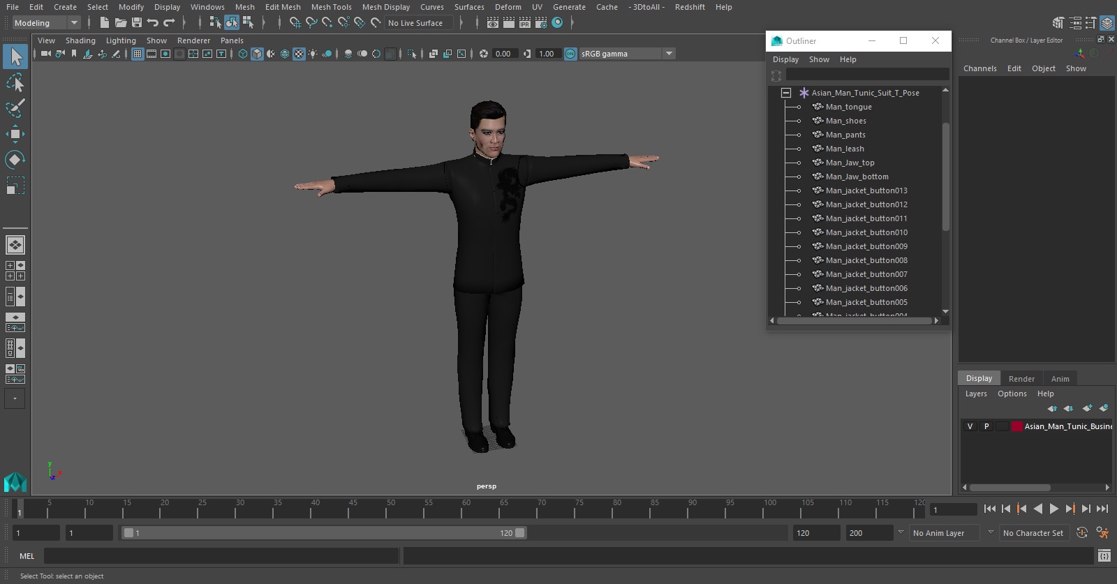Open Layers menu in Layer Editor
Viewport: 1117px width, 584px height.
click(976, 394)
